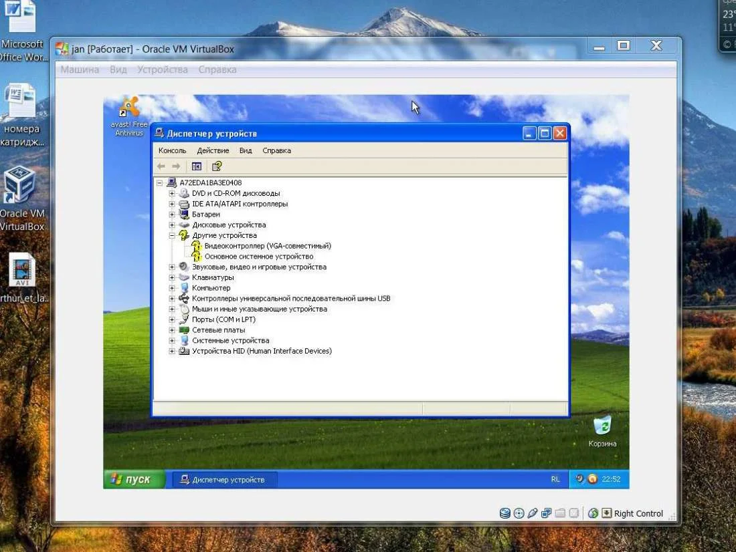Open the Машина menu in VirtualBox
Image resolution: width=736 pixels, height=552 pixels.
click(80, 70)
